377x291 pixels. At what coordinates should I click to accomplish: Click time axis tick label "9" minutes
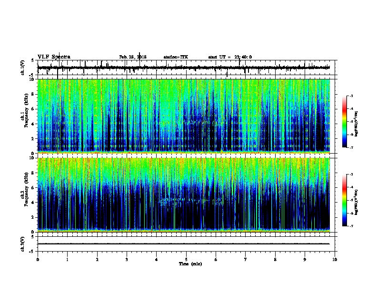[305, 260]
